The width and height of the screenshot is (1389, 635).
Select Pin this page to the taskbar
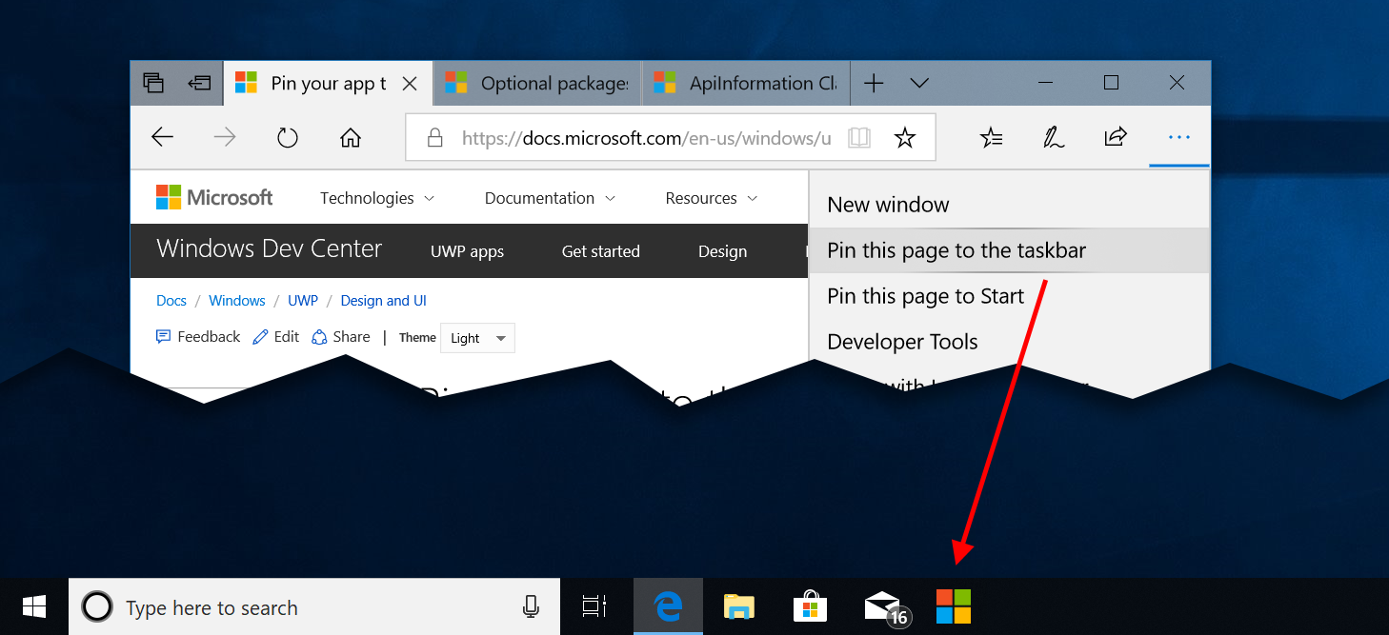tap(1009, 250)
